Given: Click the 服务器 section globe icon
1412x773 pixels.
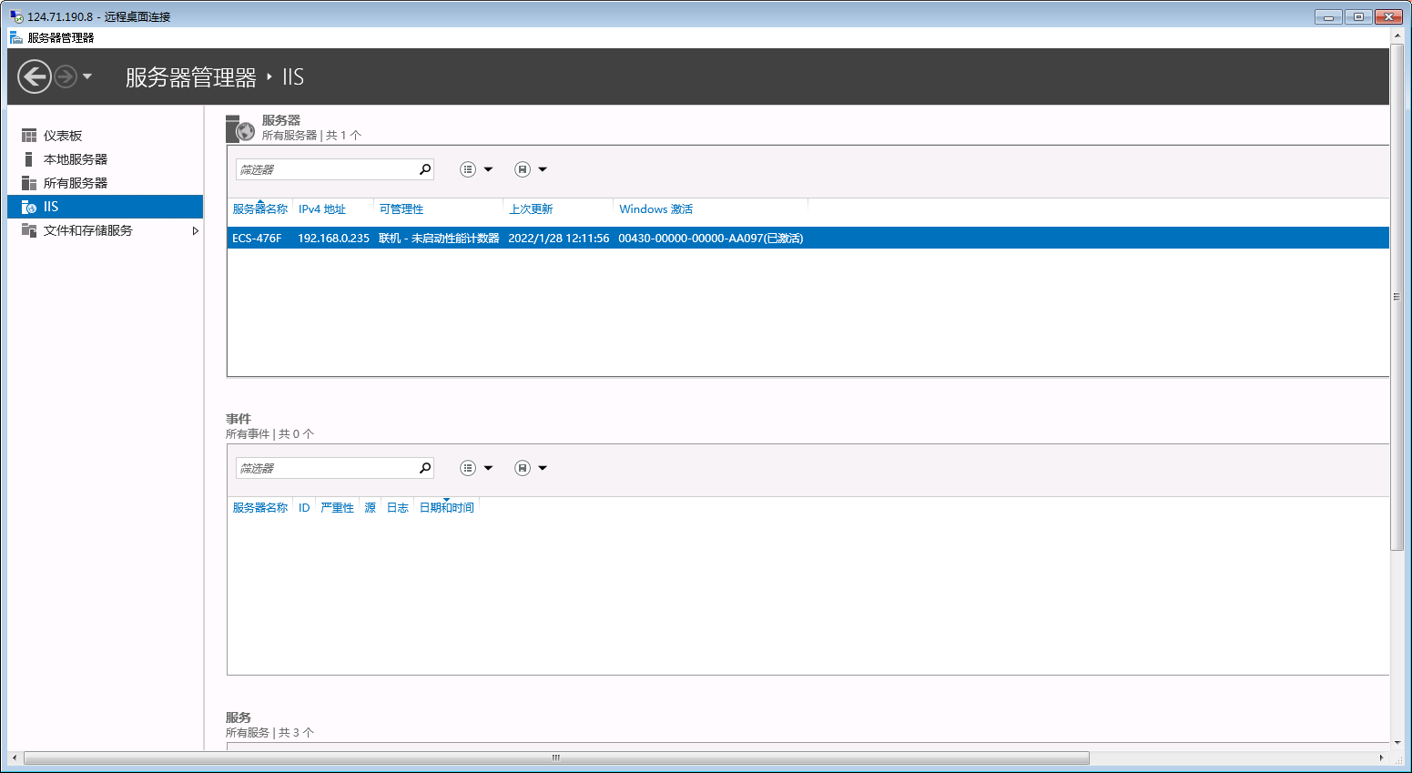Looking at the screenshot, I should pos(241,129).
